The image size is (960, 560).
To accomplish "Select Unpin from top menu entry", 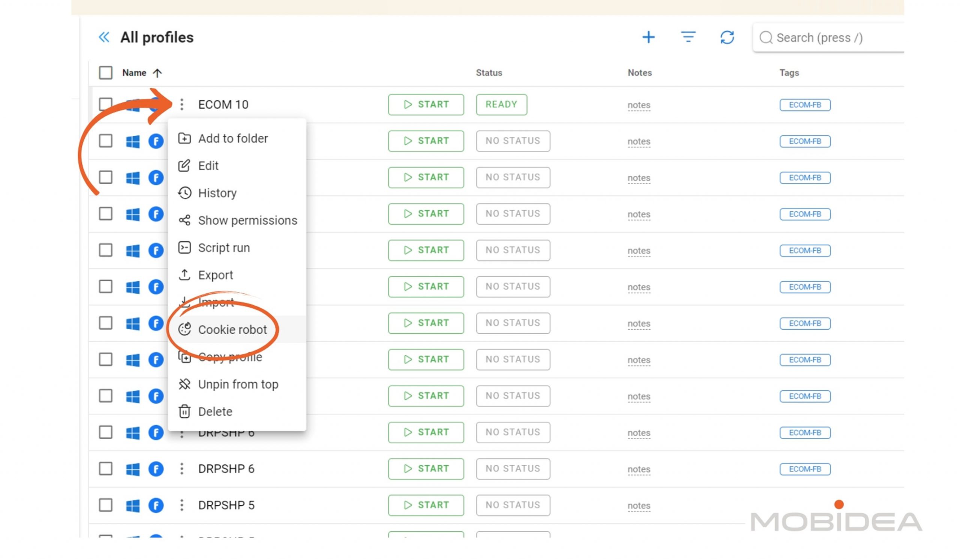I will click(237, 384).
